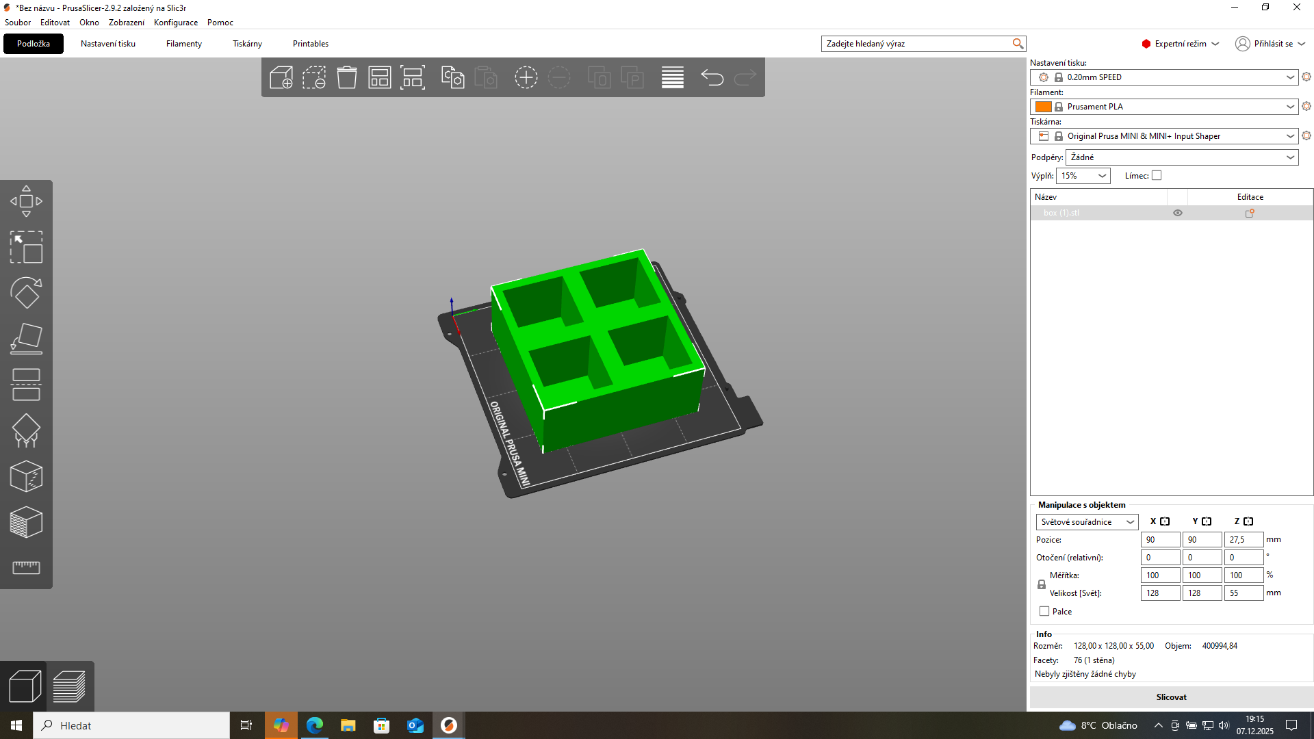The image size is (1314, 739).
Task: Tick the Palce checkbox
Action: click(x=1044, y=611)
